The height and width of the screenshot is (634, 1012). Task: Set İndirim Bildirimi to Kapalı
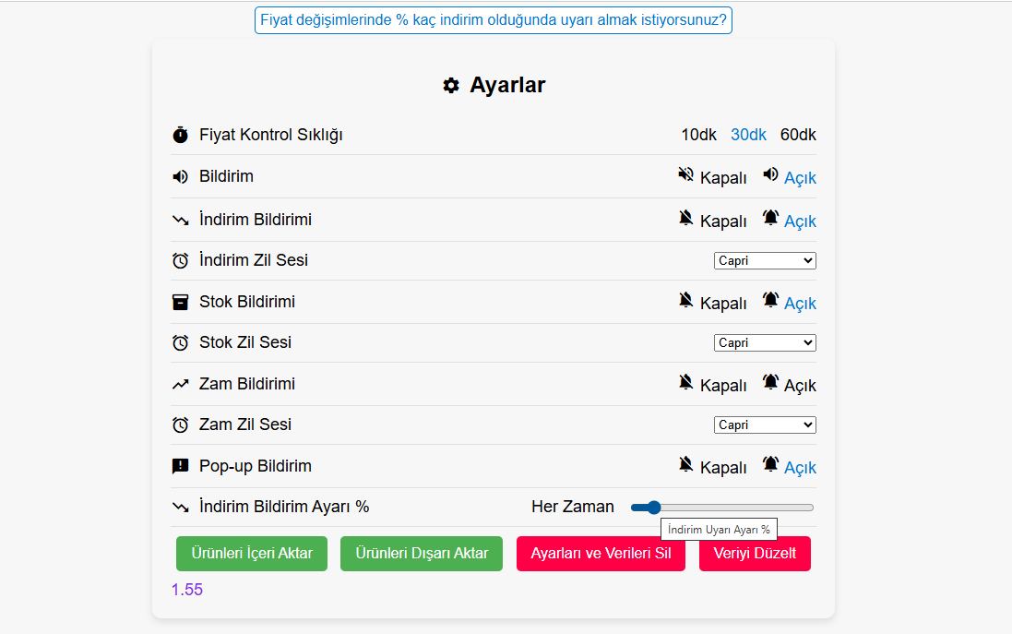point(723,221)
